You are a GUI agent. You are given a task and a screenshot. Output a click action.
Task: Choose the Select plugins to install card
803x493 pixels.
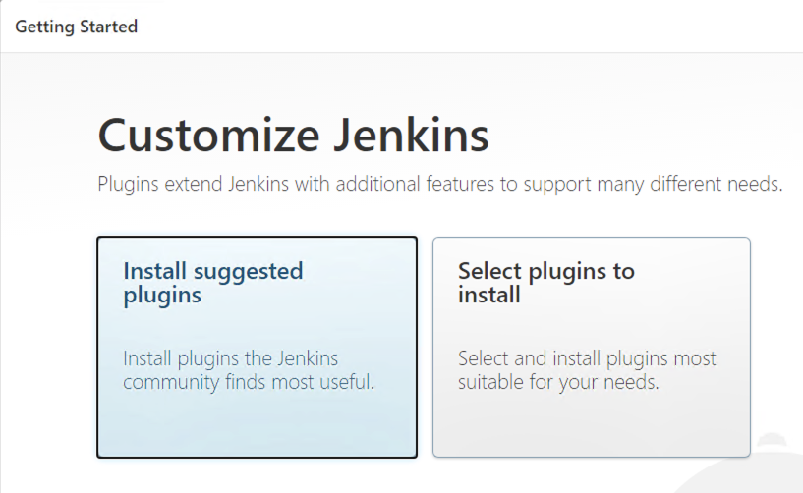592,347
